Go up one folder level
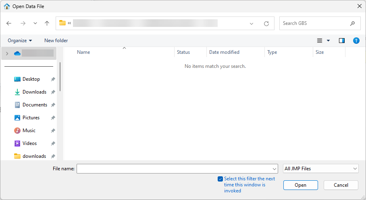366x200 pixels. point(47,23)
